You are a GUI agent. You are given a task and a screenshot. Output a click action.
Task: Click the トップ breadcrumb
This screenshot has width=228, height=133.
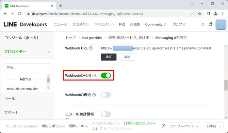71,38
